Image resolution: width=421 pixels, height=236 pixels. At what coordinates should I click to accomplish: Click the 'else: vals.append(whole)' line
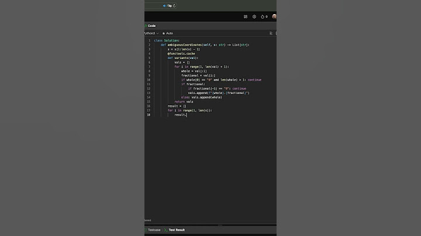point(202,98)
